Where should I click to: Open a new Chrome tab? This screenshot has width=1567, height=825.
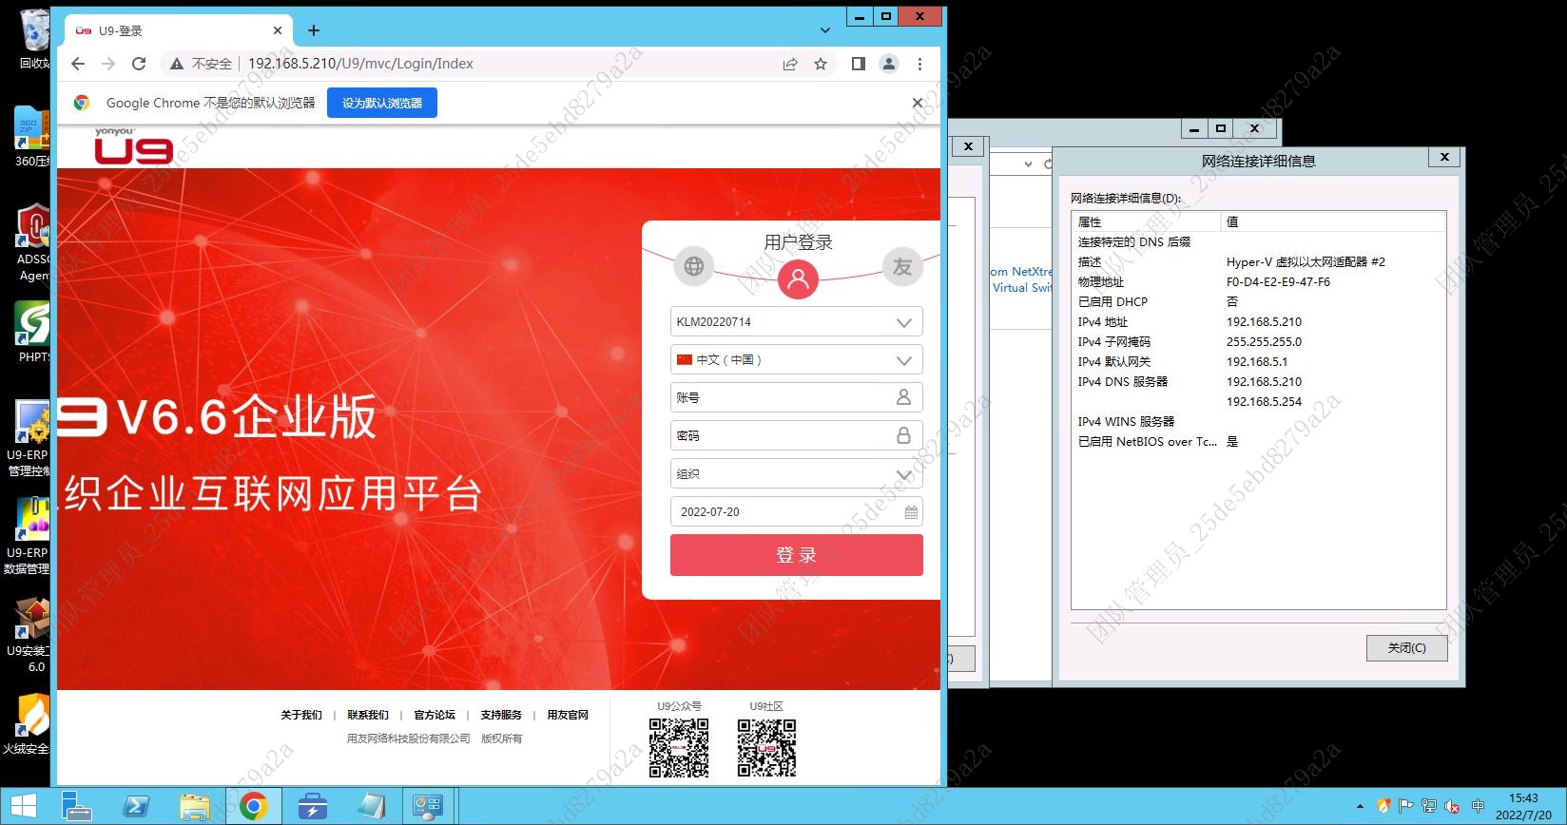[314, 30]
